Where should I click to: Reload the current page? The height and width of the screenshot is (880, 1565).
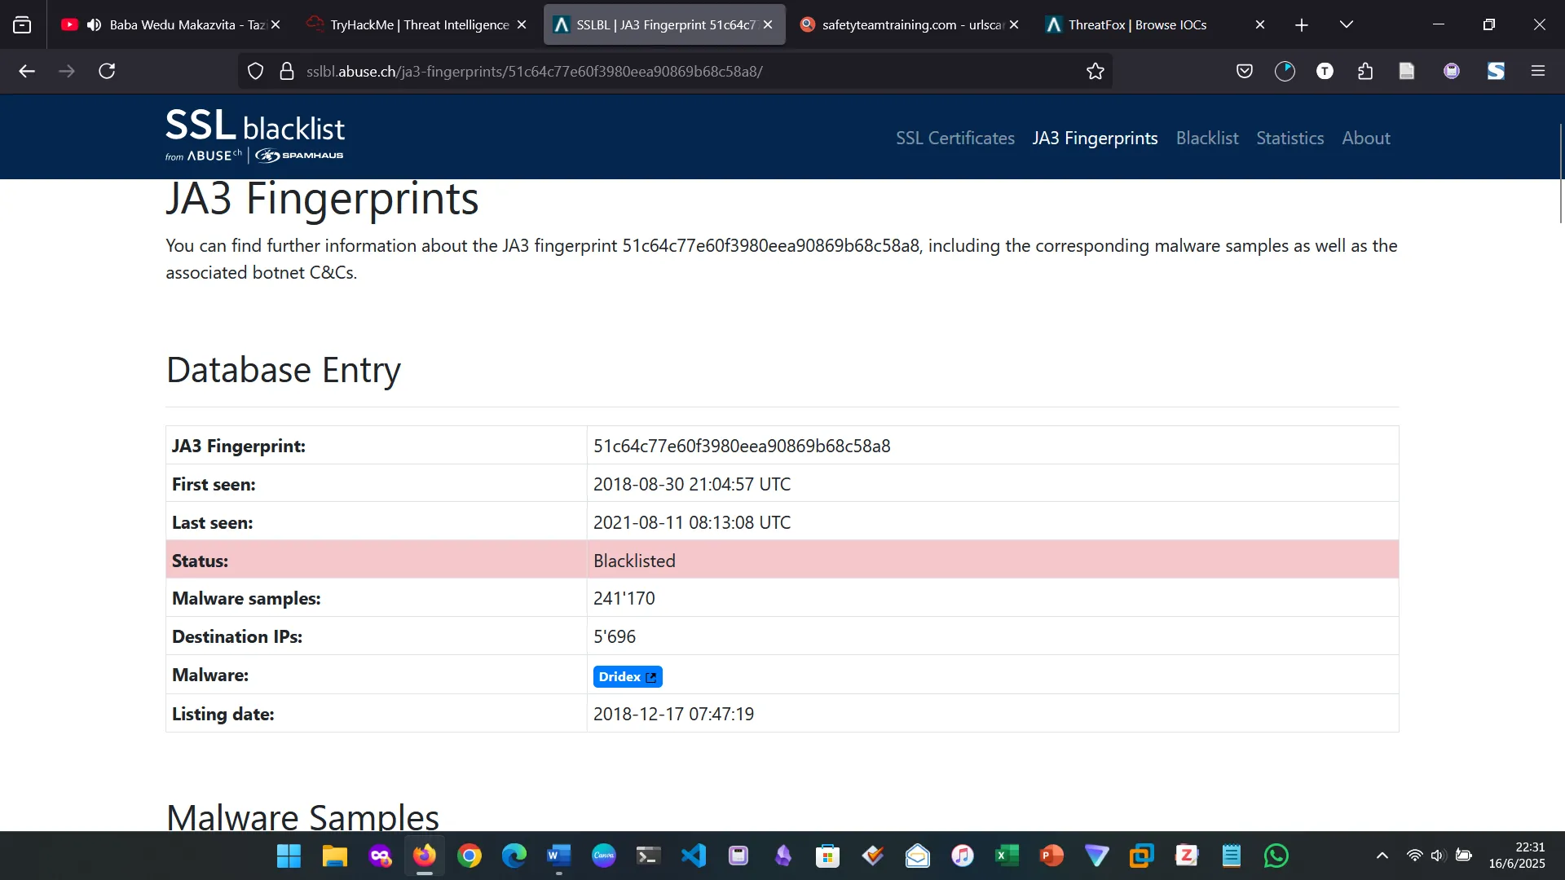(107, 72)
